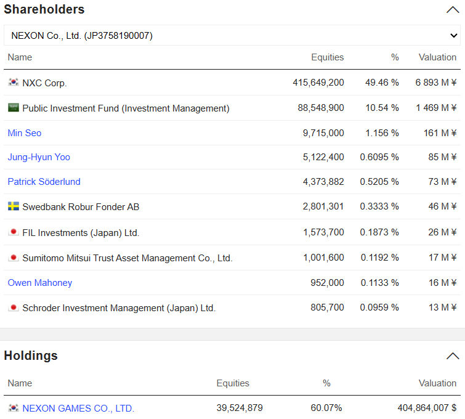465x419 pixels.
Task: Click the Holdings Equities column header
Action: pyautogui.click(x=233, y=383)
